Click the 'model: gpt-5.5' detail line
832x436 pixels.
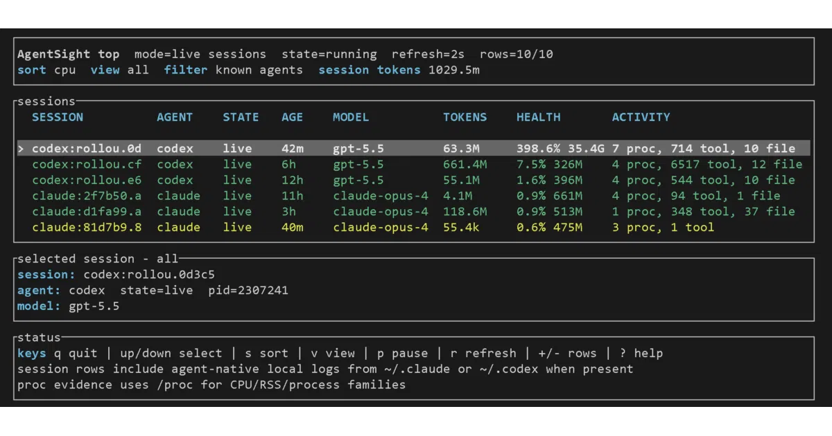coord(69,306)
